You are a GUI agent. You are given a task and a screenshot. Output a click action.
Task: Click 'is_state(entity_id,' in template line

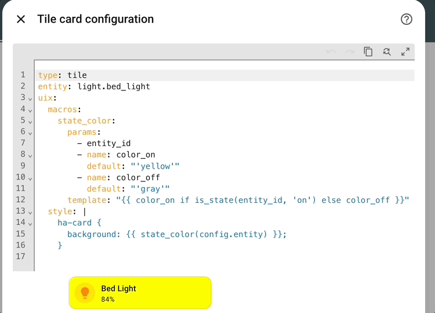(241, 200)
